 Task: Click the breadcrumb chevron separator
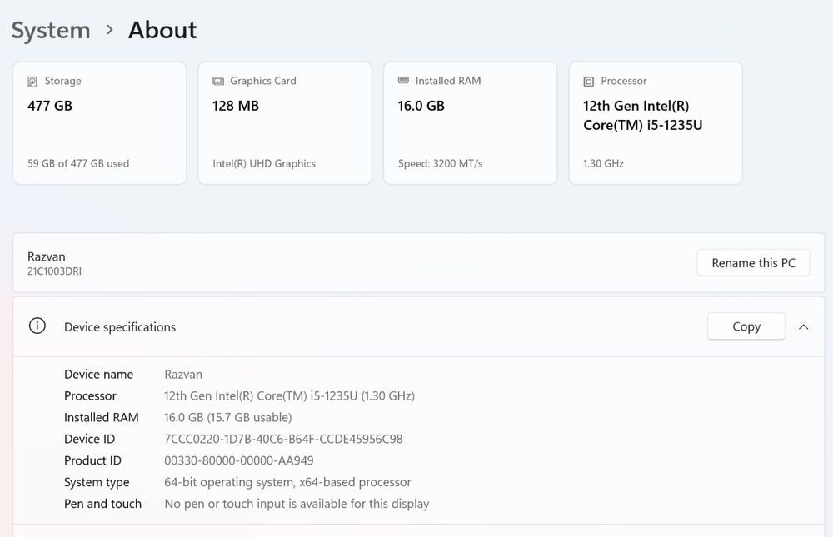tap(109, 31)
